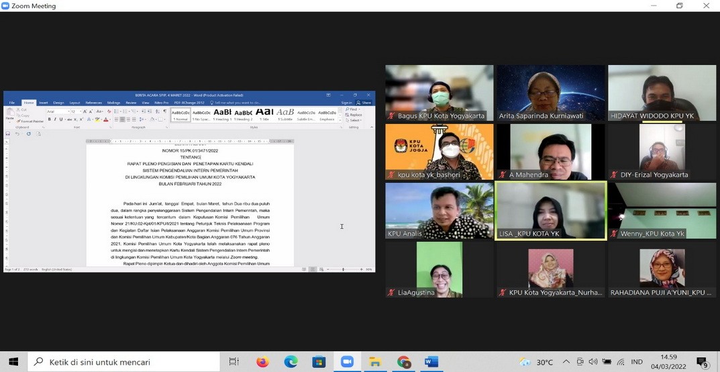The height and width of the screenshot is (372, 720).
Task: Expand the hidden system tray icons
Action: click(566, 362)
